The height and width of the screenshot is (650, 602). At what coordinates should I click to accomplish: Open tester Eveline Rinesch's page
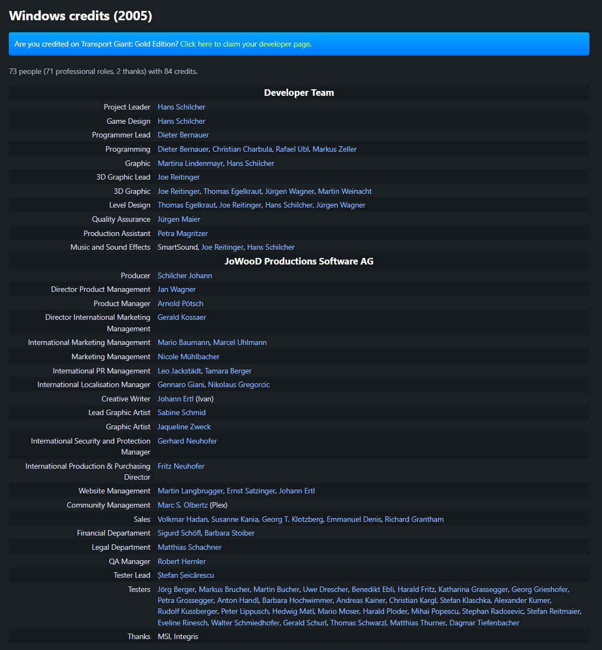point(182,623)
